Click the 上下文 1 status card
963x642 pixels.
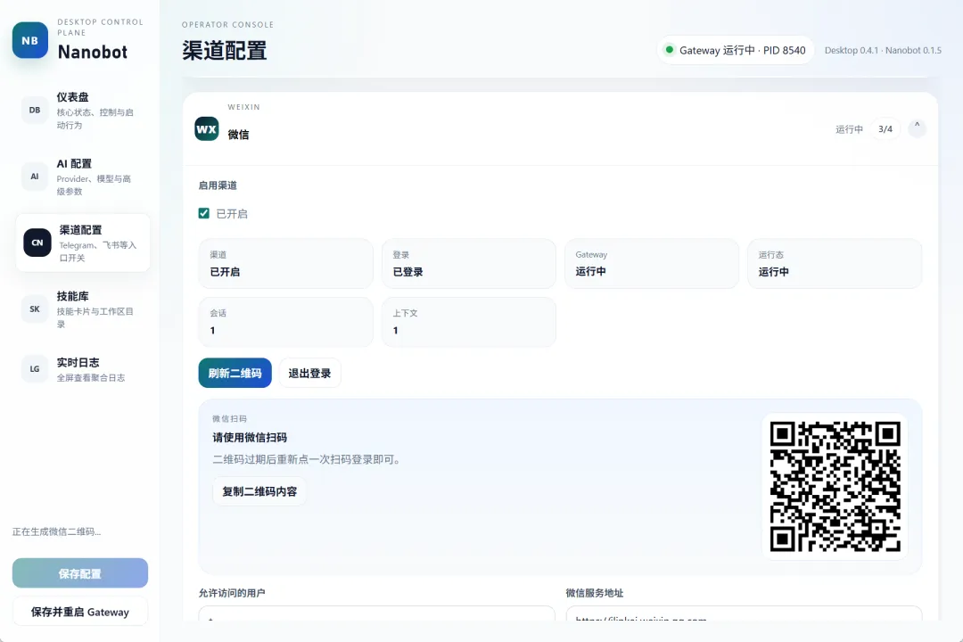point(469,322)
